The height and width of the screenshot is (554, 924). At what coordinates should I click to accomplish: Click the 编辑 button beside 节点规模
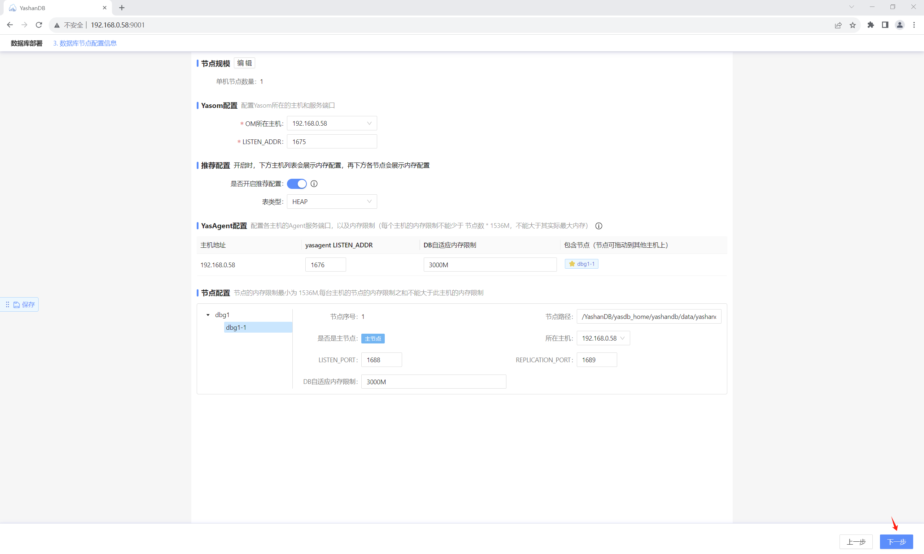pos(244,63)
